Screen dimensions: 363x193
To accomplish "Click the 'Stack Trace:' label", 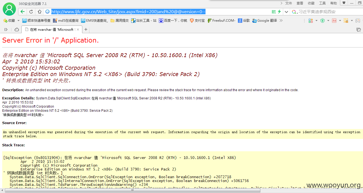I will (13, 145).
